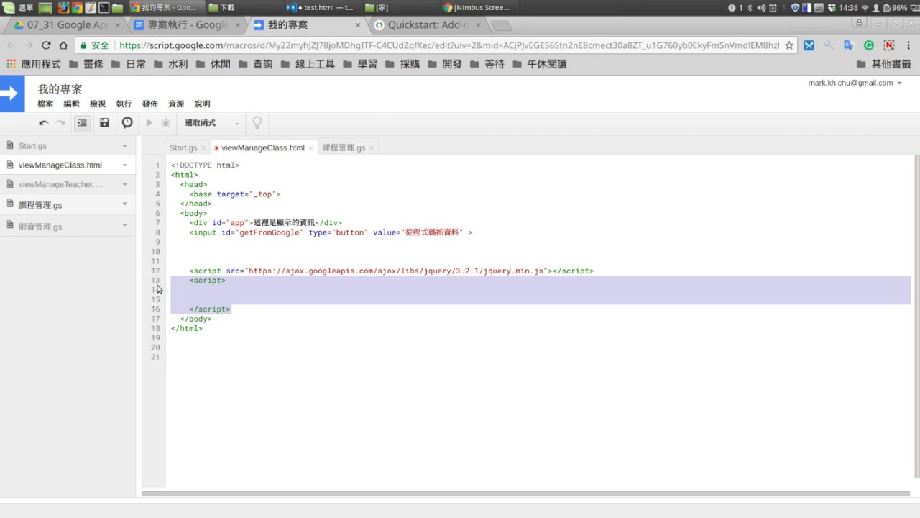
Task: Click the vertical scrollbar of code editor
Action: [916, 317]
